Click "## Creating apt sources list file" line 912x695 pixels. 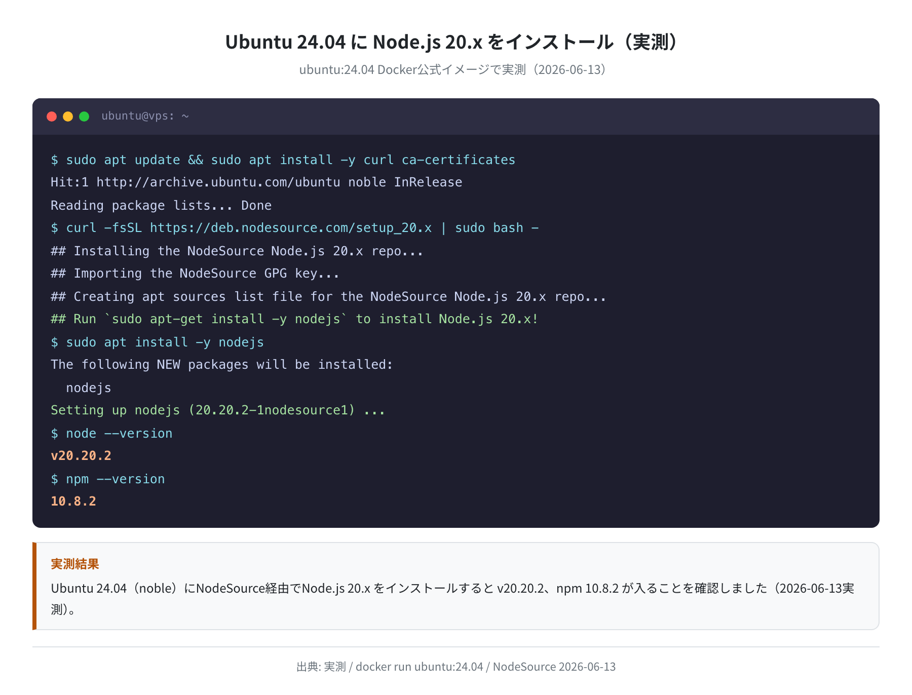point(328,297)
